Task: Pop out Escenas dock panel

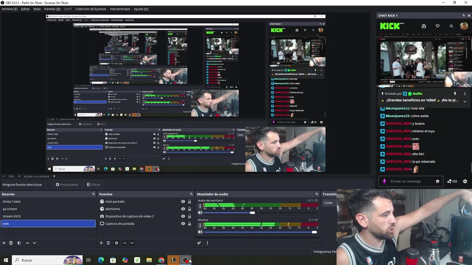Action: (x=93, y=194)
